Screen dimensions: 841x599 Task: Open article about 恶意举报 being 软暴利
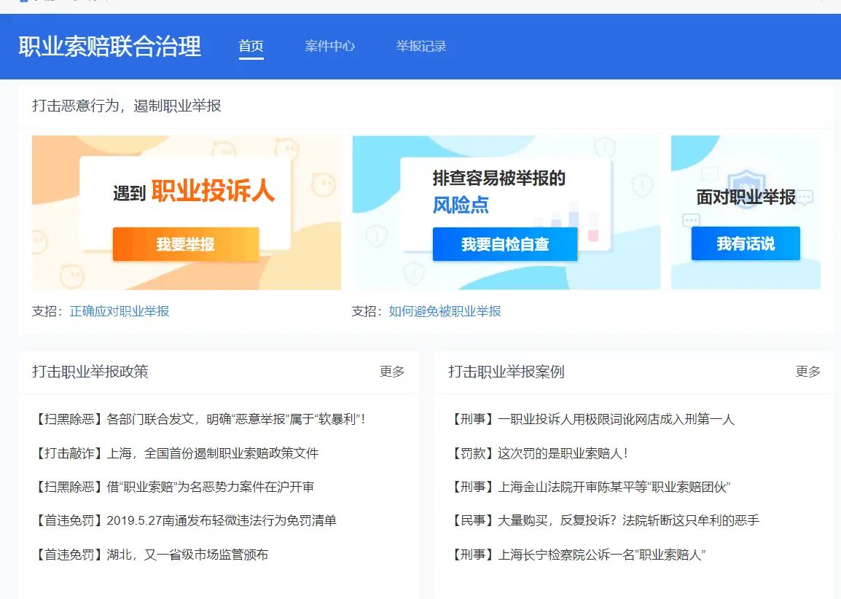point(199,419)
